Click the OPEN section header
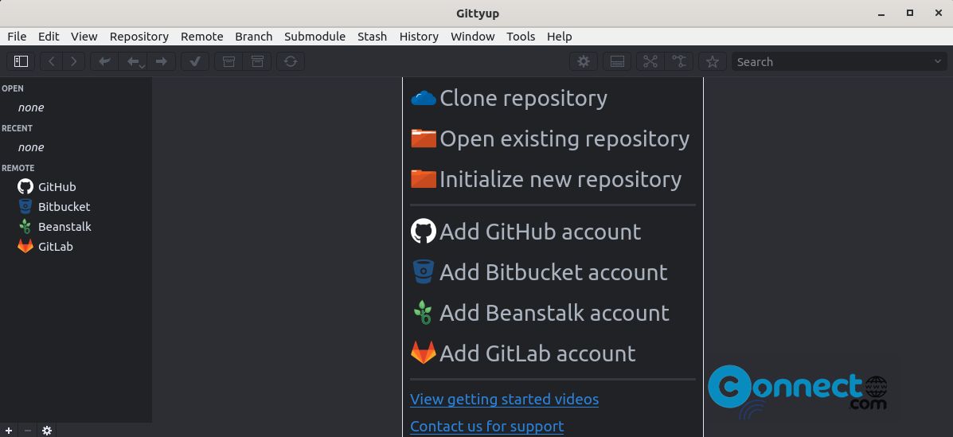The height and width of the screenshot is (437, 953). pyautogui.click(x=13, y=88)
